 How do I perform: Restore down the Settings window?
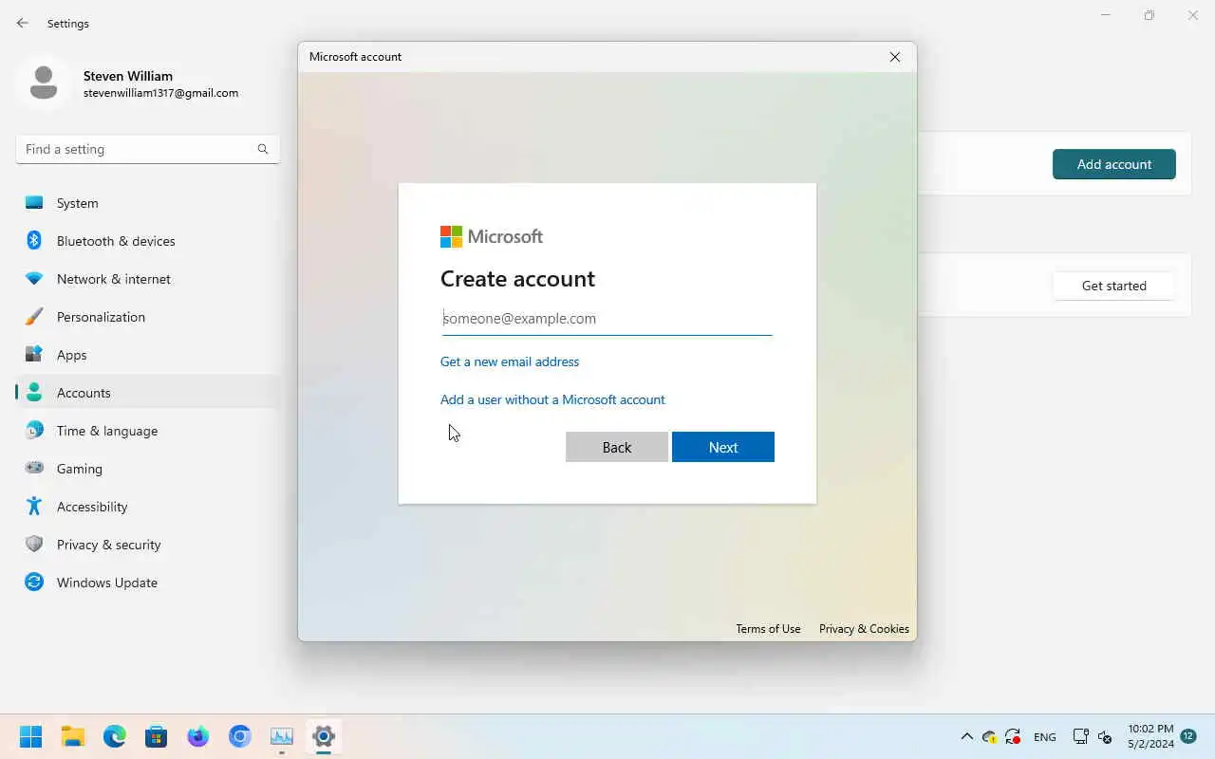pyautogui.click(x=1150, y=15)
